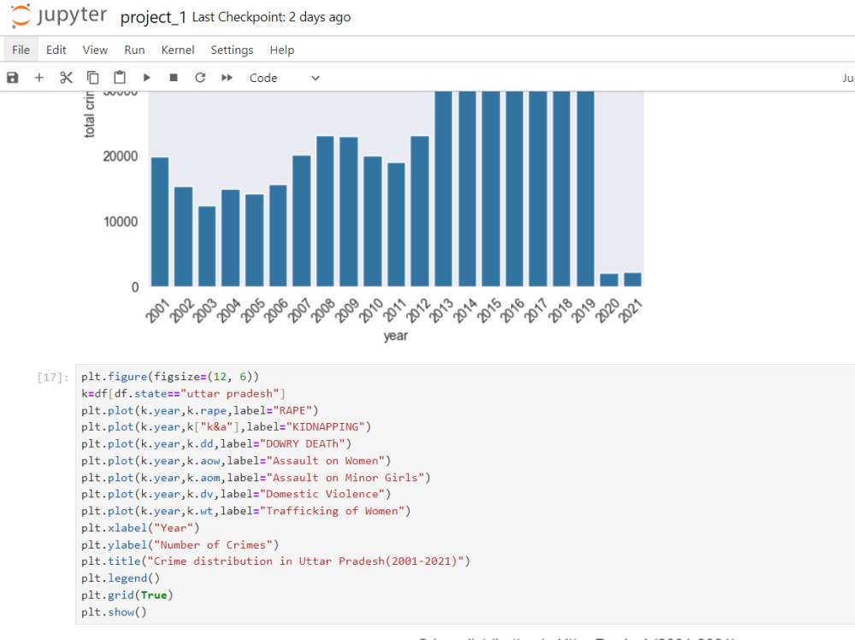Paste cell from clipboard icon
Screen dimensions: 855x640
pyautogui.click(x=120, y=78)
